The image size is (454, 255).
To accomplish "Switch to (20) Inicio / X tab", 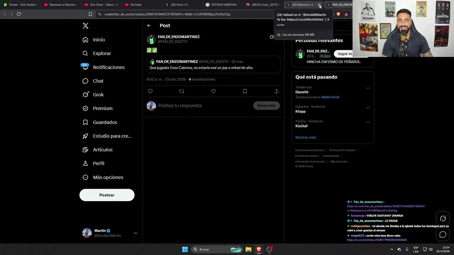I will click(182, 5).
